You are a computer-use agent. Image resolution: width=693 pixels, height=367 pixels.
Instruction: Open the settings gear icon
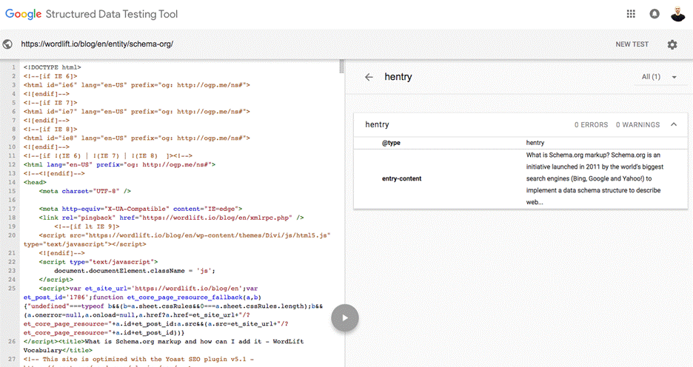click(672, 44)
